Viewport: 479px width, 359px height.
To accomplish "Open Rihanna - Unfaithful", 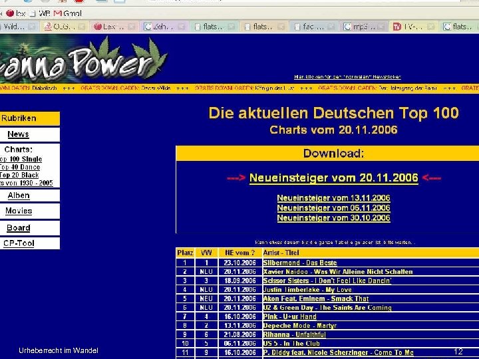I will click(295, 334).
